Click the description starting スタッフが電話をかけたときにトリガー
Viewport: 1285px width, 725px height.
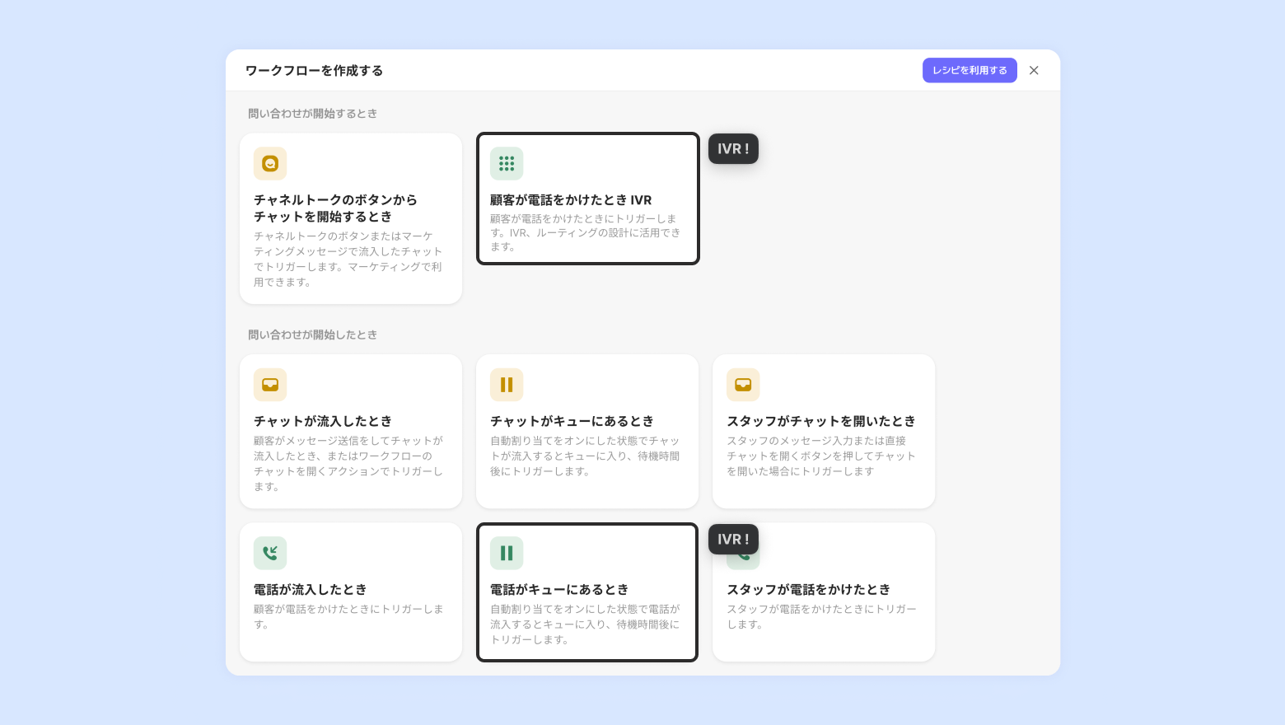(x=821, y=616)
